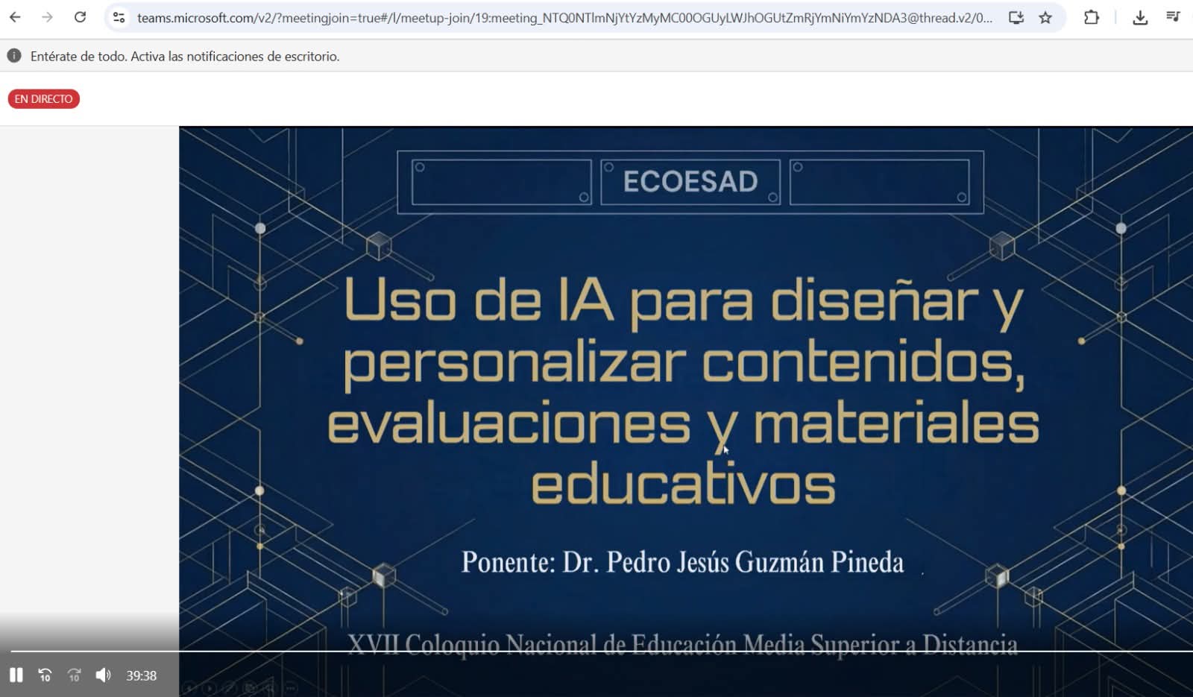Pause the live stream
The width and height of the screenshot is (1193, 697).
[16, 675]
